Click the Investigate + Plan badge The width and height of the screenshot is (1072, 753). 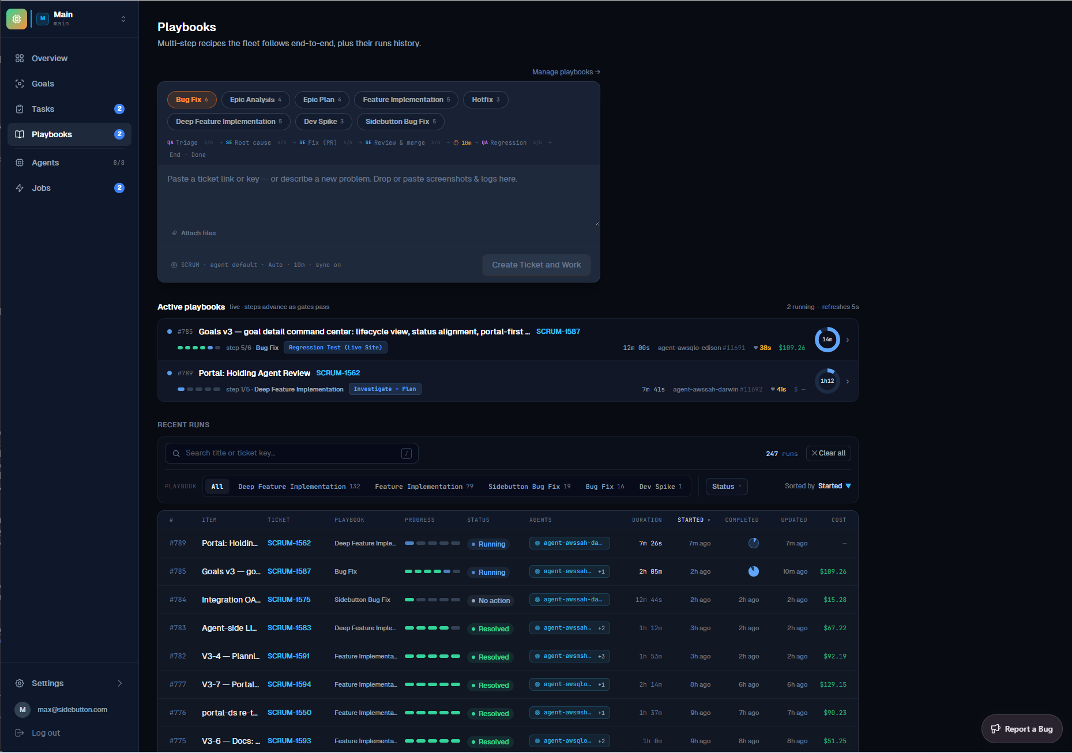point(385,389)
